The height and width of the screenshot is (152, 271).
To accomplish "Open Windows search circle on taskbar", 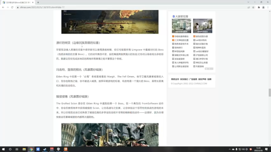I will click(x=10, y=149).
